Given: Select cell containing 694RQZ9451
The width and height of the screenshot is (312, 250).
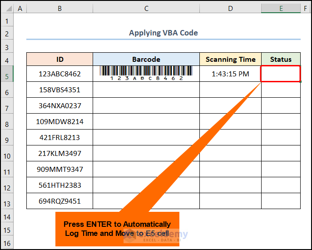Looking at the screenshot, I should (x=59, y=201).
